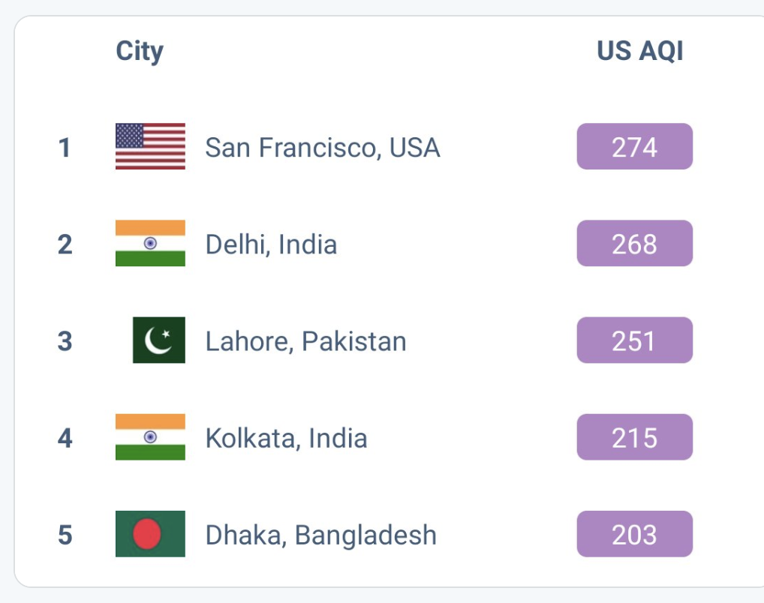The height and width of the screenshot is (603, 764).
Task: Select Dhaka, Bangladesh in the list
Action: (x=320, y=535)
